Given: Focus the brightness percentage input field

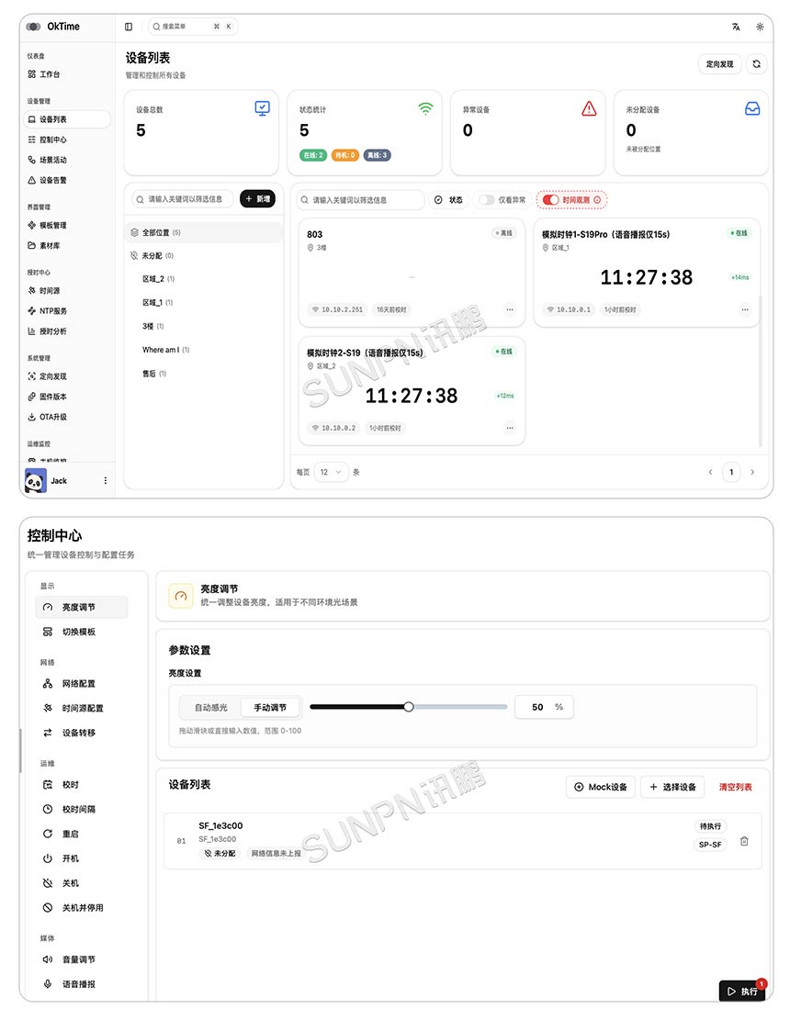Looking at the screenshot, I should (544, 707).
